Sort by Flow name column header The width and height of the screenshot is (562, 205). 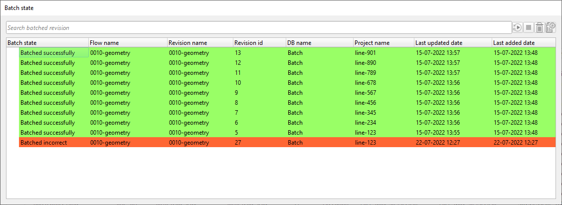[x=127, y=43]
